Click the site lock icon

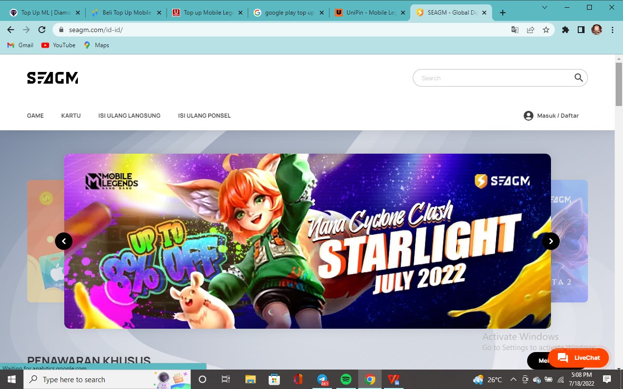(x=61, y=30)
